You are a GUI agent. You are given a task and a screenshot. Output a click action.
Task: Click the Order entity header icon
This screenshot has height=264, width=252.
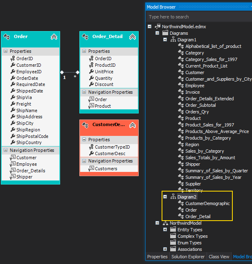click(x=7, y=36)
